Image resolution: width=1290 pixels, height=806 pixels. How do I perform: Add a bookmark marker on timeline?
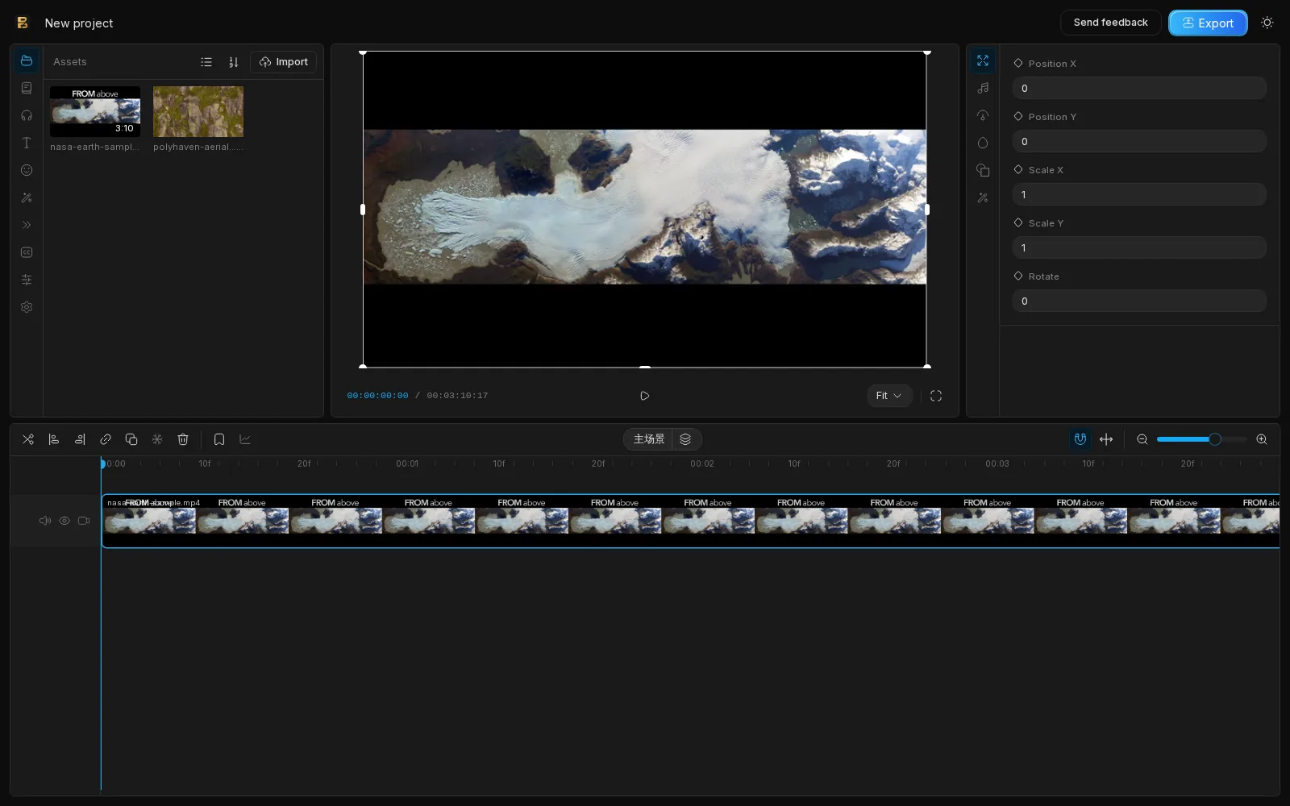(219, 439)
